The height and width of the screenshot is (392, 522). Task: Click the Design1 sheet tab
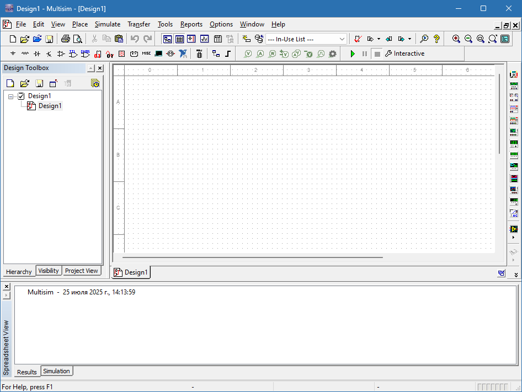point(131,272)
